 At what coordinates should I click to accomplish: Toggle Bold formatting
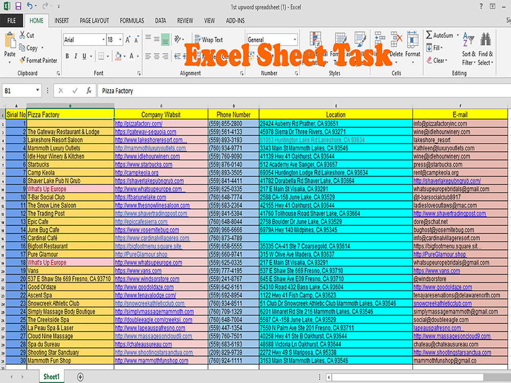tap(67, 56)
